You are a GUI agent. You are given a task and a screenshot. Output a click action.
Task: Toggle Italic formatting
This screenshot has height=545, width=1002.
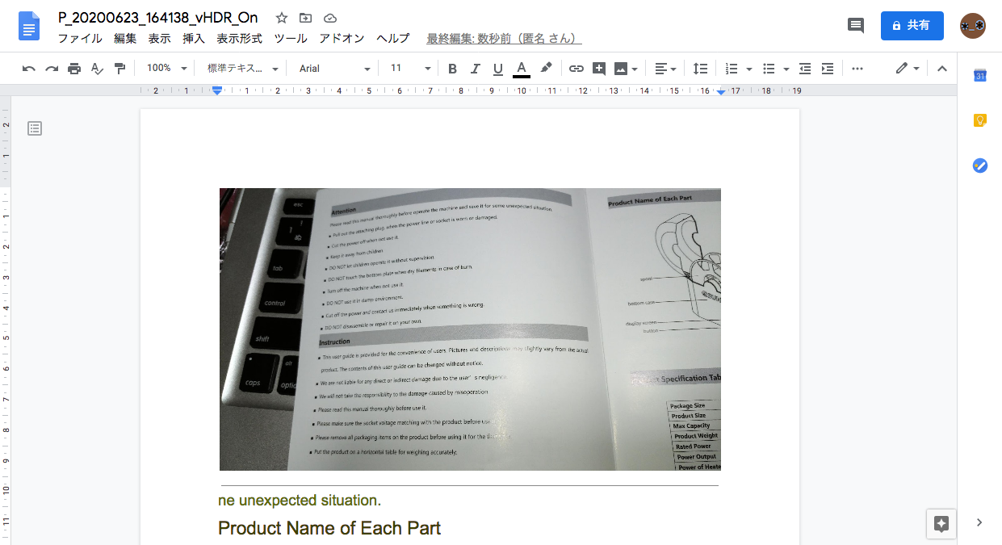pyautogui.click(x=475, y=69)
